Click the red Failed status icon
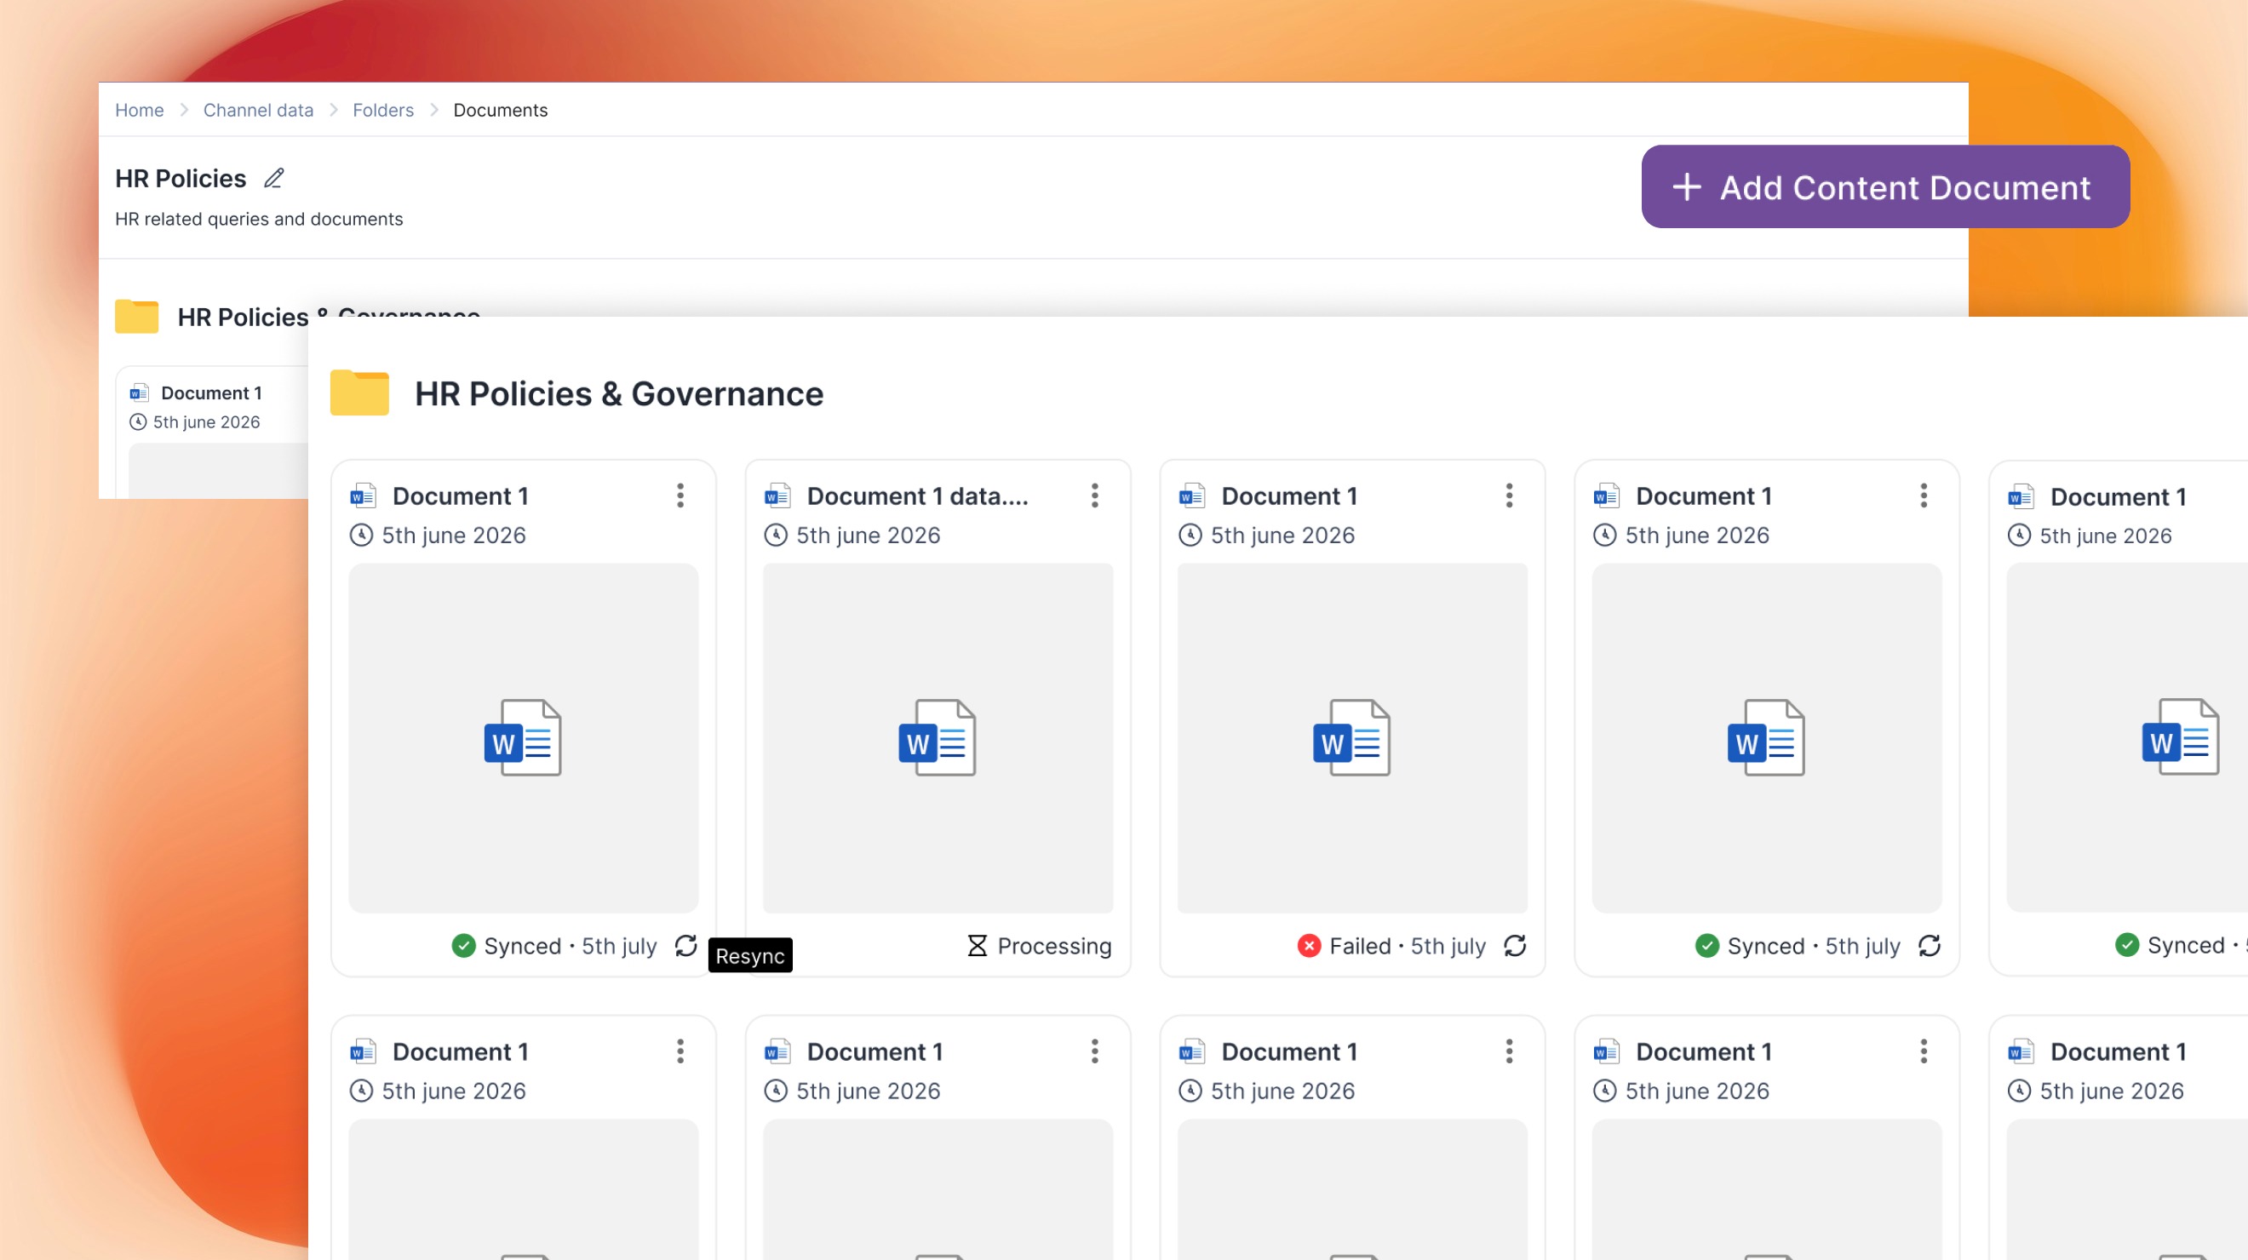 [x=1309, y=946]
